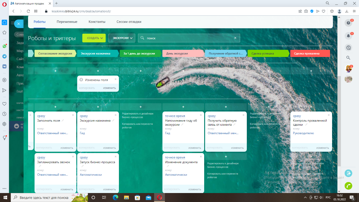
Task: Open VK messenger in the Opera sidebar
Action: point(4,66)
